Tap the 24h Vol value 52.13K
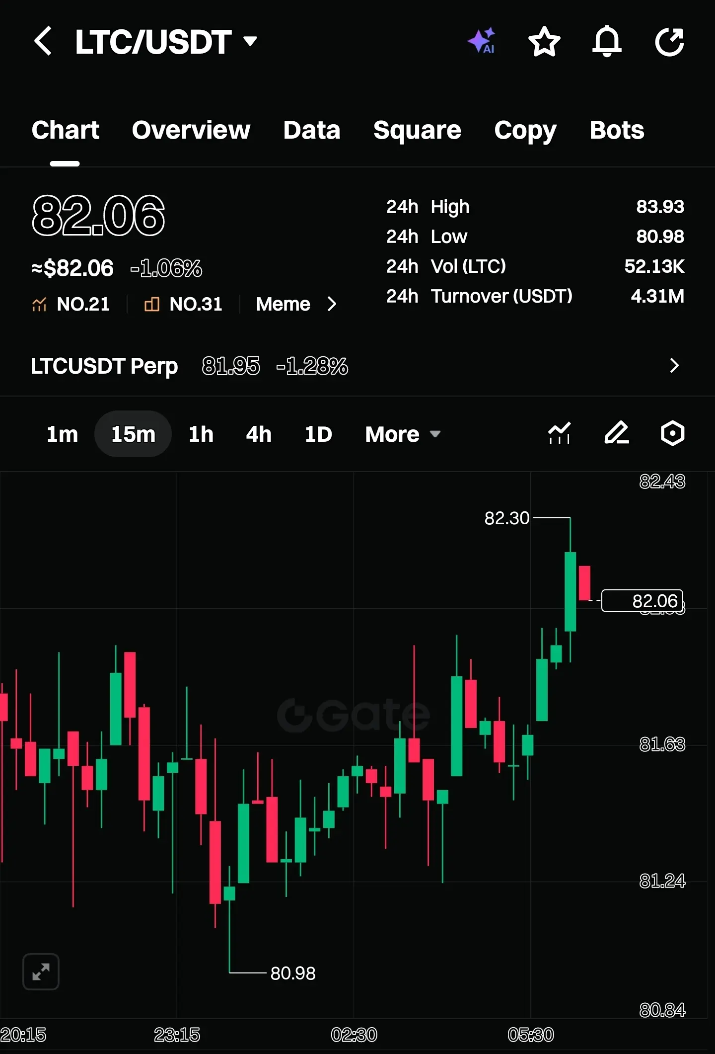715x1054 pixels. 654,266
